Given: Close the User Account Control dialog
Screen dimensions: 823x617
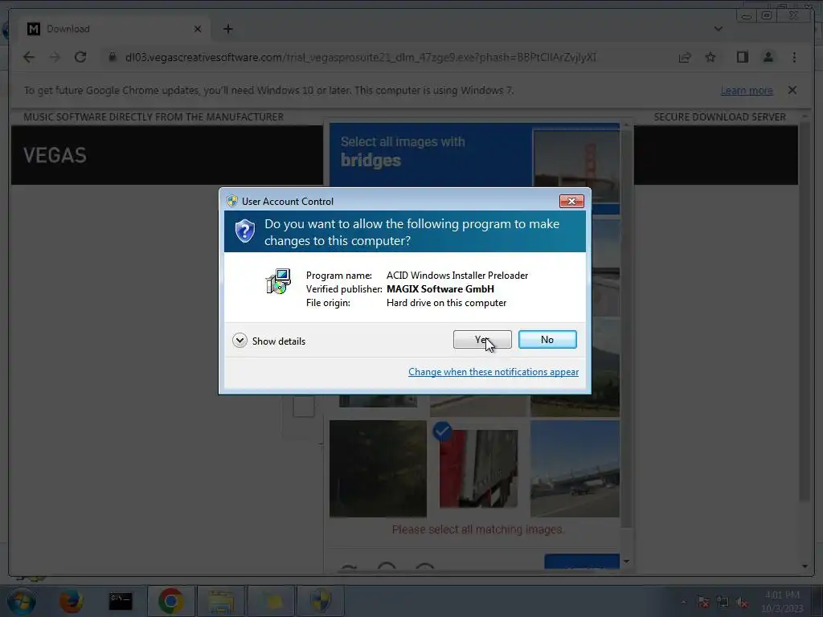Looking at the screenshot, I should point(571,201).
